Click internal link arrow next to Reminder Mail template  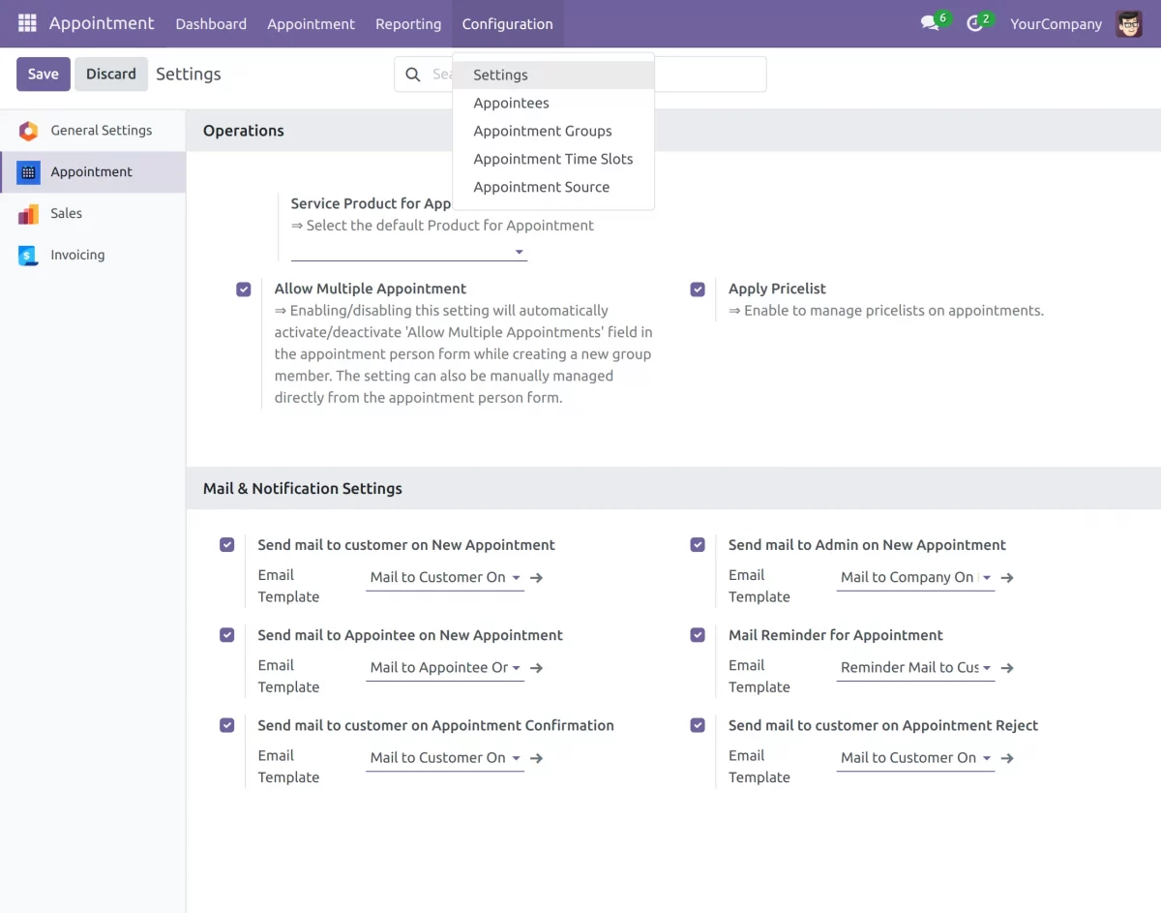tap(1006, 667)
